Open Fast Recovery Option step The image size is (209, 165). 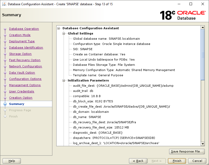pyautogui.click(x=25, y=60)
